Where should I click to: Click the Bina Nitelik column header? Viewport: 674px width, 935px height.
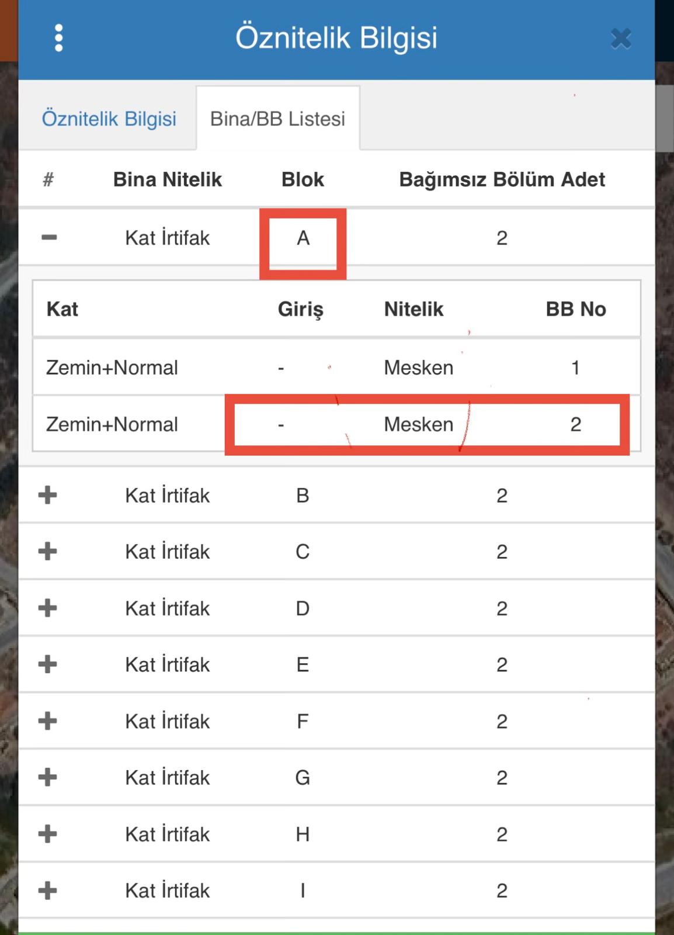(168, 179)
